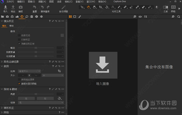Open the library folder tool tab
This screenshot has width=182, height=115.
pos(2,17)
